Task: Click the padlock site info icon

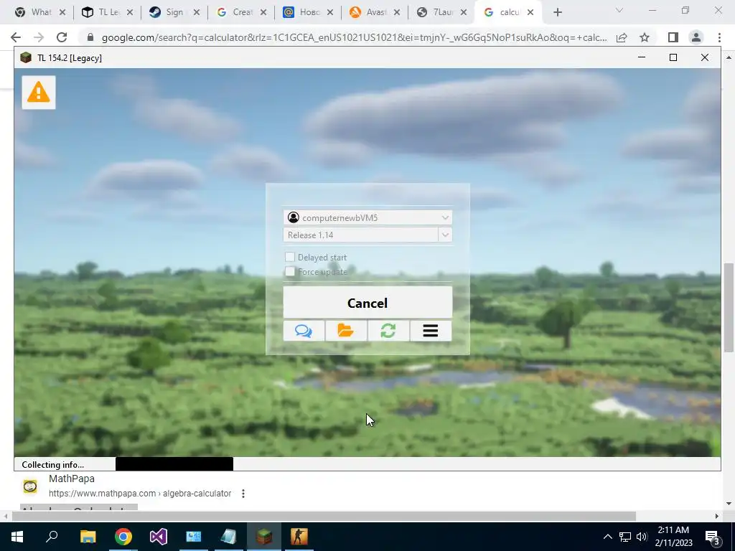Action: (x=90, y=37)
